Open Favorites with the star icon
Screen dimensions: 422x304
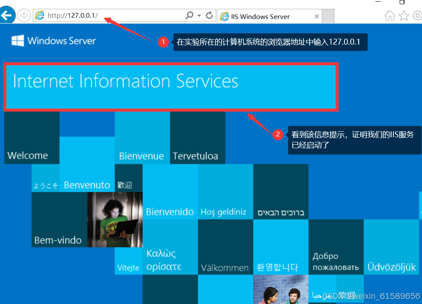pyautogui.click(x=404, y=16)
